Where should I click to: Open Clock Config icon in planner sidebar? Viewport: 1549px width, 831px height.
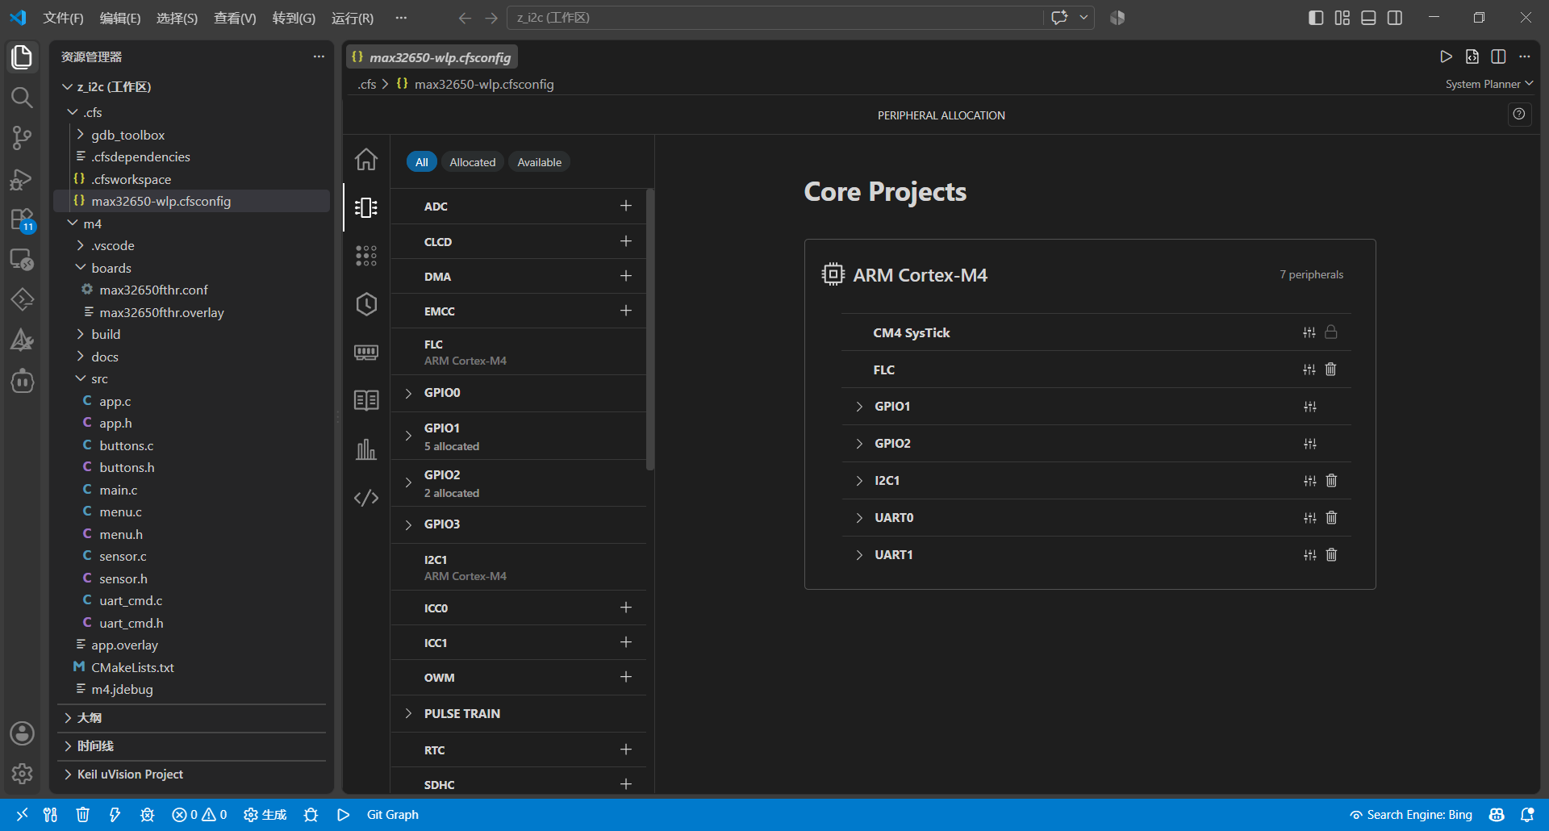click(366, 304)
